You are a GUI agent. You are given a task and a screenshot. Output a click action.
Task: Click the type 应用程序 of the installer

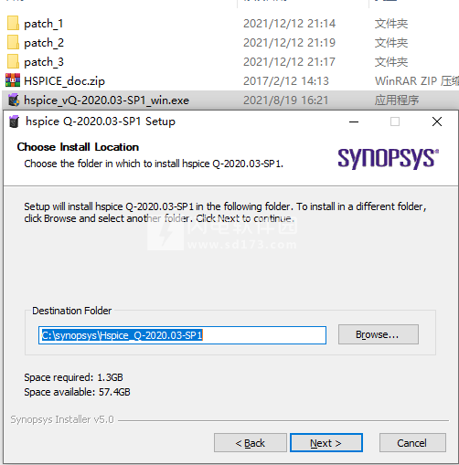[397, 100]
